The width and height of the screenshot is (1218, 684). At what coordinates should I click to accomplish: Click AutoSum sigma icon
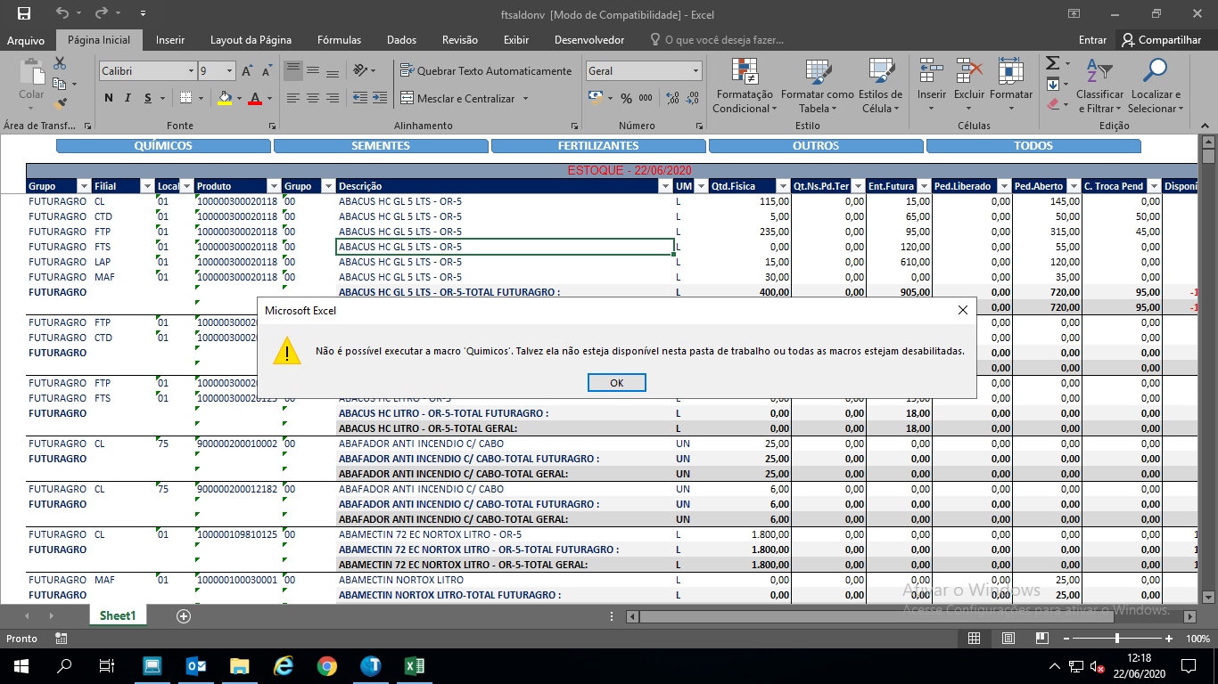pyautogui.click(x=1052, y=63)
